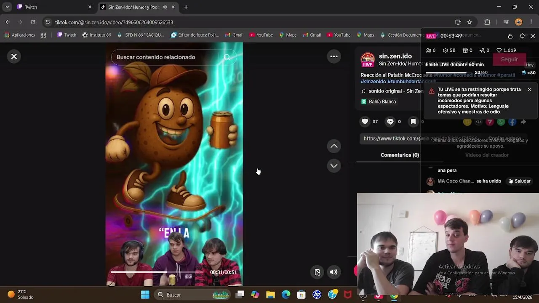This screenshot has height=303, width=539.
Task: Open the Instituto 86 bookmark
Action: point(97,35)
